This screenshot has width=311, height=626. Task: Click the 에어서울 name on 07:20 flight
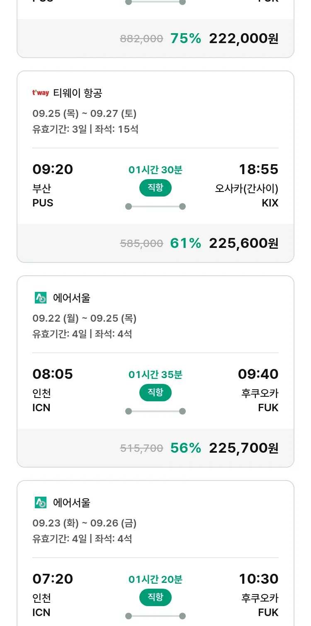pos(71,503)
